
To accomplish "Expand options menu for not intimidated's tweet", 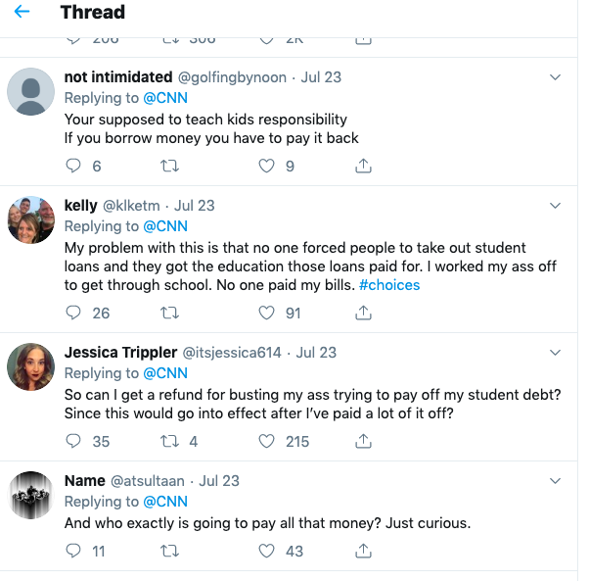I will click(x=556, y=77).
